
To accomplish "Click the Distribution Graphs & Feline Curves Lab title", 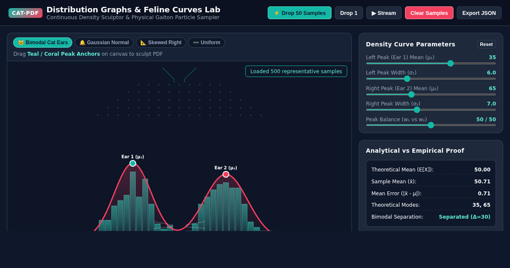I will point(133,9).
